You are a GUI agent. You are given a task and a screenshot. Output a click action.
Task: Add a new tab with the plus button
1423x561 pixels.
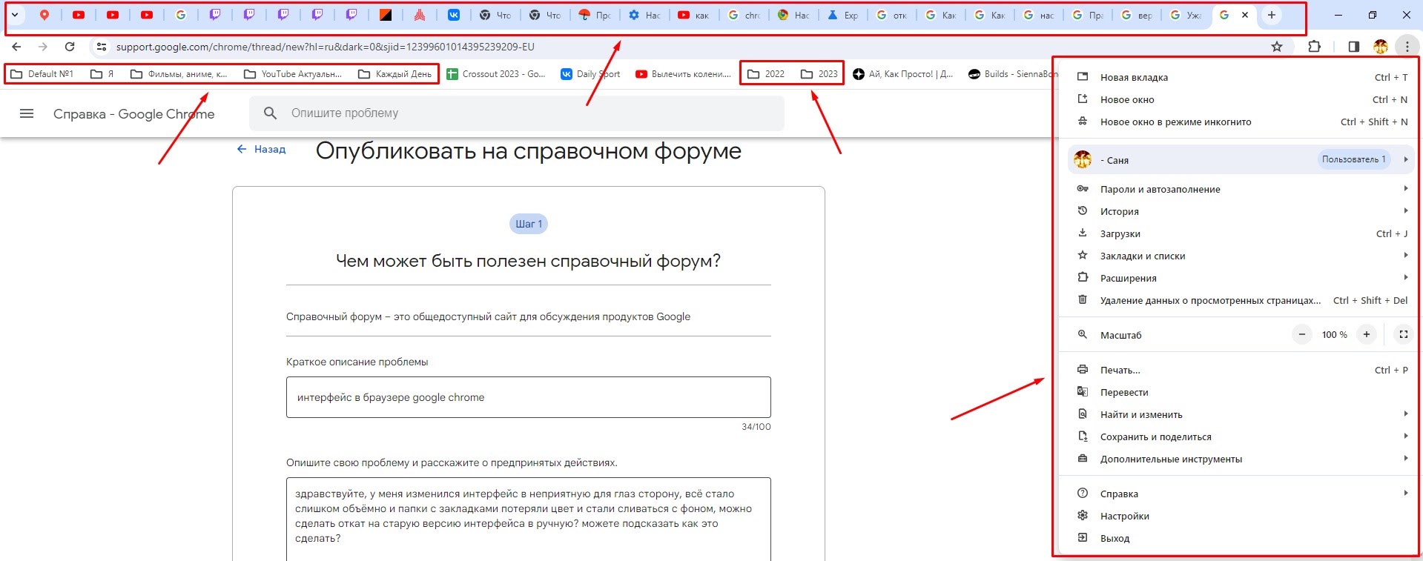1271,15
